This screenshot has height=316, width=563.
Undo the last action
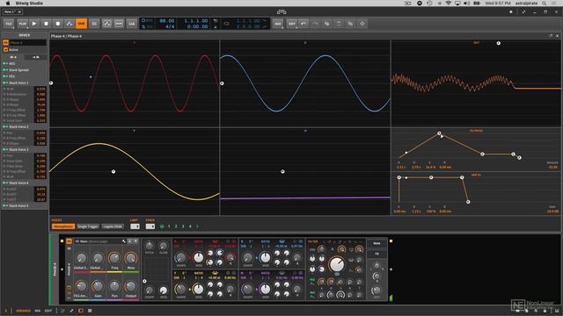(303, 24)
